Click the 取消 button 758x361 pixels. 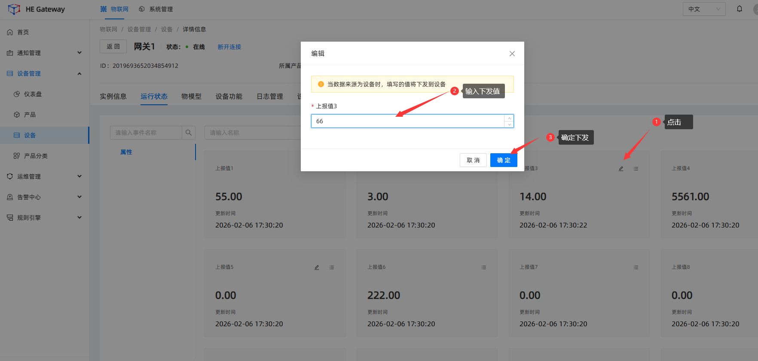pyautogui.click(x=473, y=160)
